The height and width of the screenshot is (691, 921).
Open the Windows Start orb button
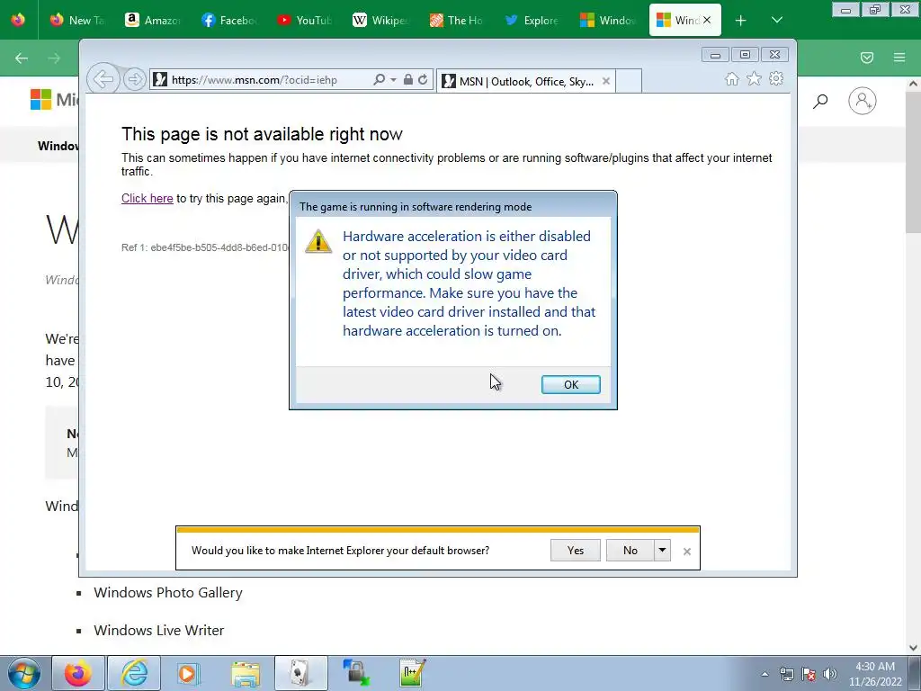(24, 673)
